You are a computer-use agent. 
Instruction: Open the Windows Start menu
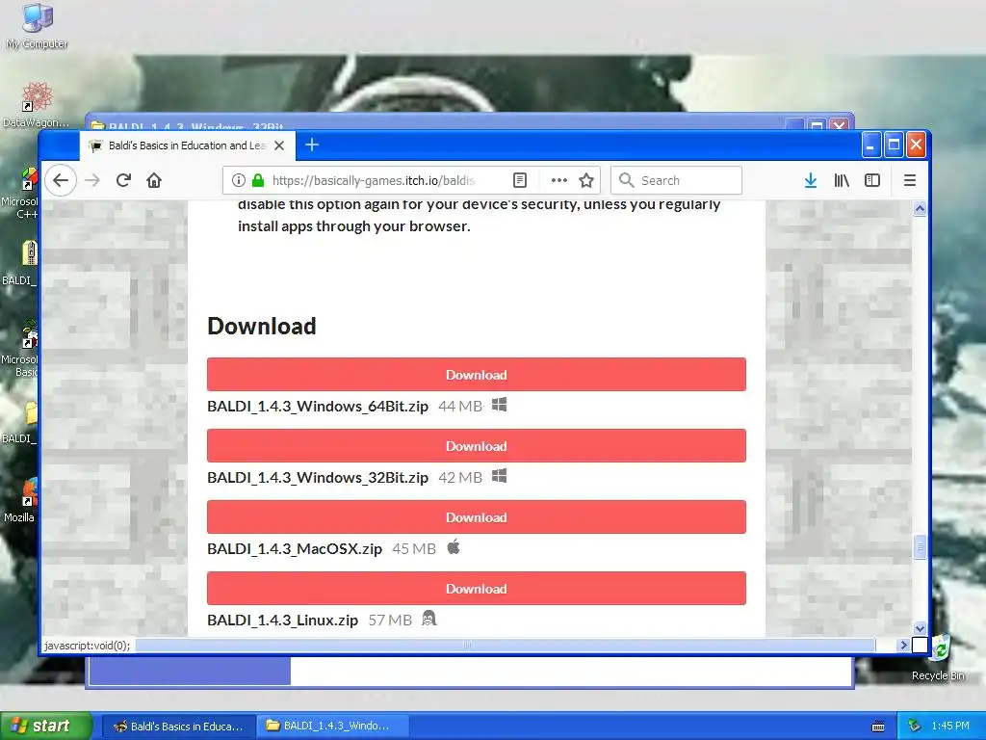tap(46, 727)
